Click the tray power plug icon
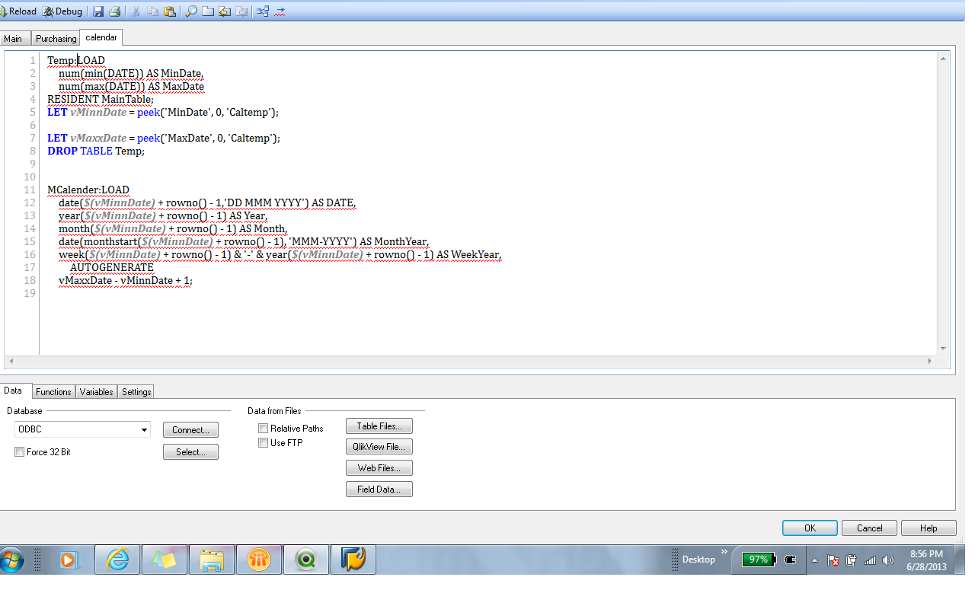 (851, 560)
